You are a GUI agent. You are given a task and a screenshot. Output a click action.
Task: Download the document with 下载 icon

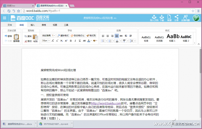162,18
